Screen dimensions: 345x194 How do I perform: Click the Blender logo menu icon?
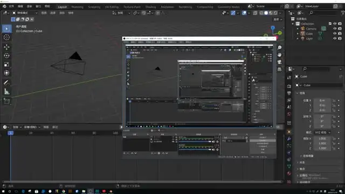[4, 6]
